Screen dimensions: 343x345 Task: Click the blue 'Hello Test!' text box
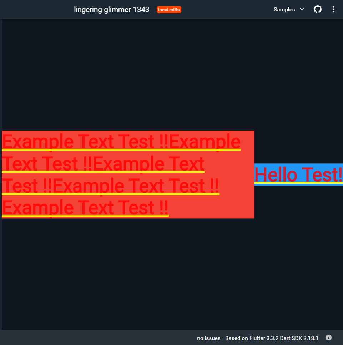pos(298,174)
